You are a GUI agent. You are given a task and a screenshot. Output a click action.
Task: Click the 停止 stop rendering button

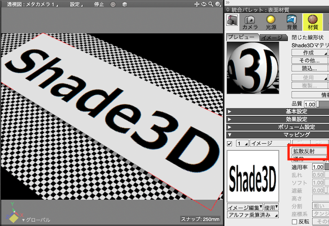click(x=99, y=4)
